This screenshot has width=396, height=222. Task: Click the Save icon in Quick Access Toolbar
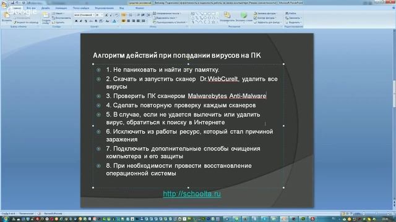click(x=12, y=2)
